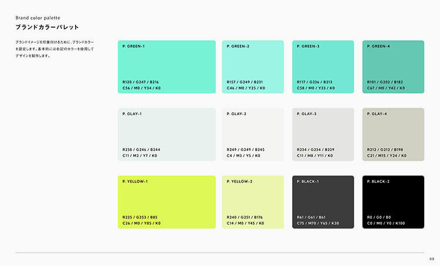Pick the P. BLACK-1 dark gray swatch
Screen dimensions: 440x266
click(323, 201)
